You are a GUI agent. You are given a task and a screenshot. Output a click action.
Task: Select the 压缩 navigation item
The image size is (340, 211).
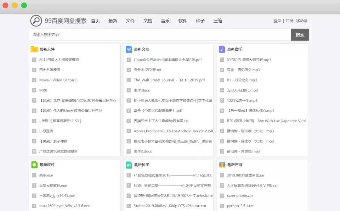click(218, 21)
